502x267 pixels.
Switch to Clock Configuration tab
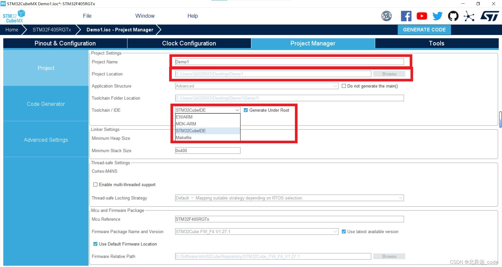(189, 43)
